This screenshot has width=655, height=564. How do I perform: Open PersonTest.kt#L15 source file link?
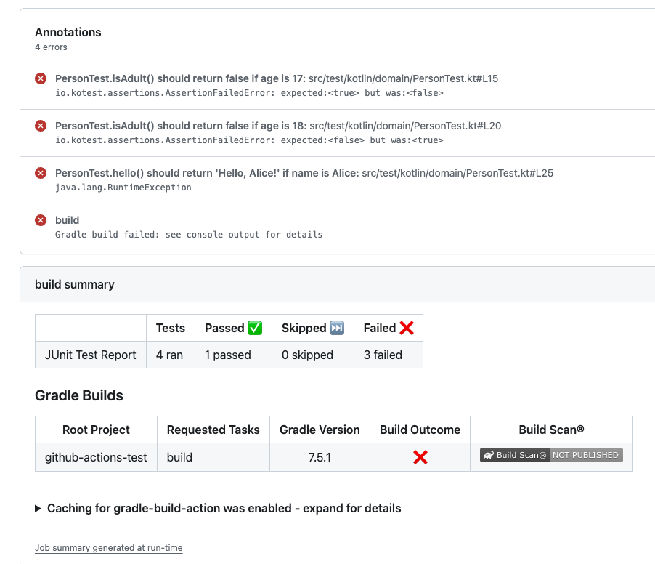403,78
